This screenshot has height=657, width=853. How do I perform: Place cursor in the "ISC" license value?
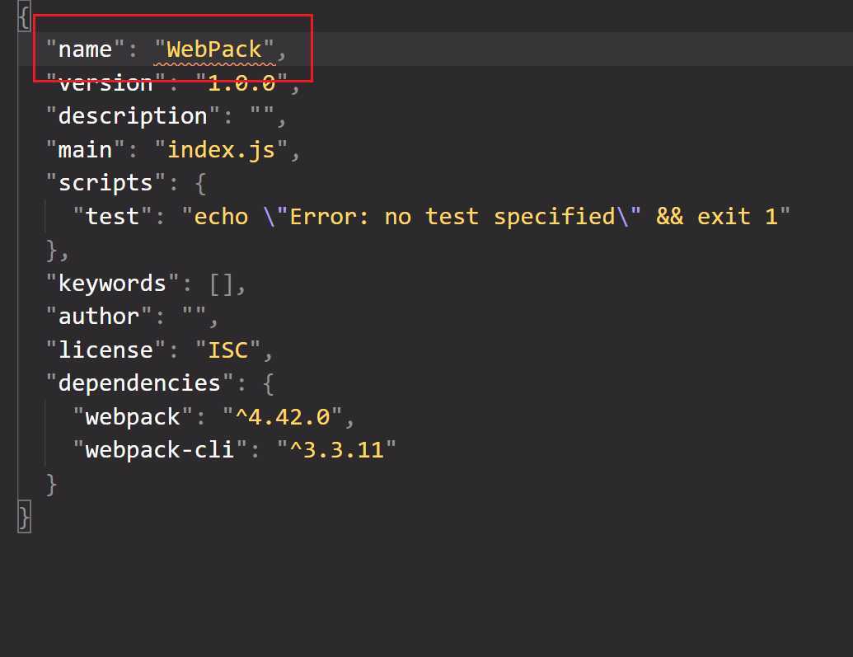pyautogui.click(x=227, y=350)
